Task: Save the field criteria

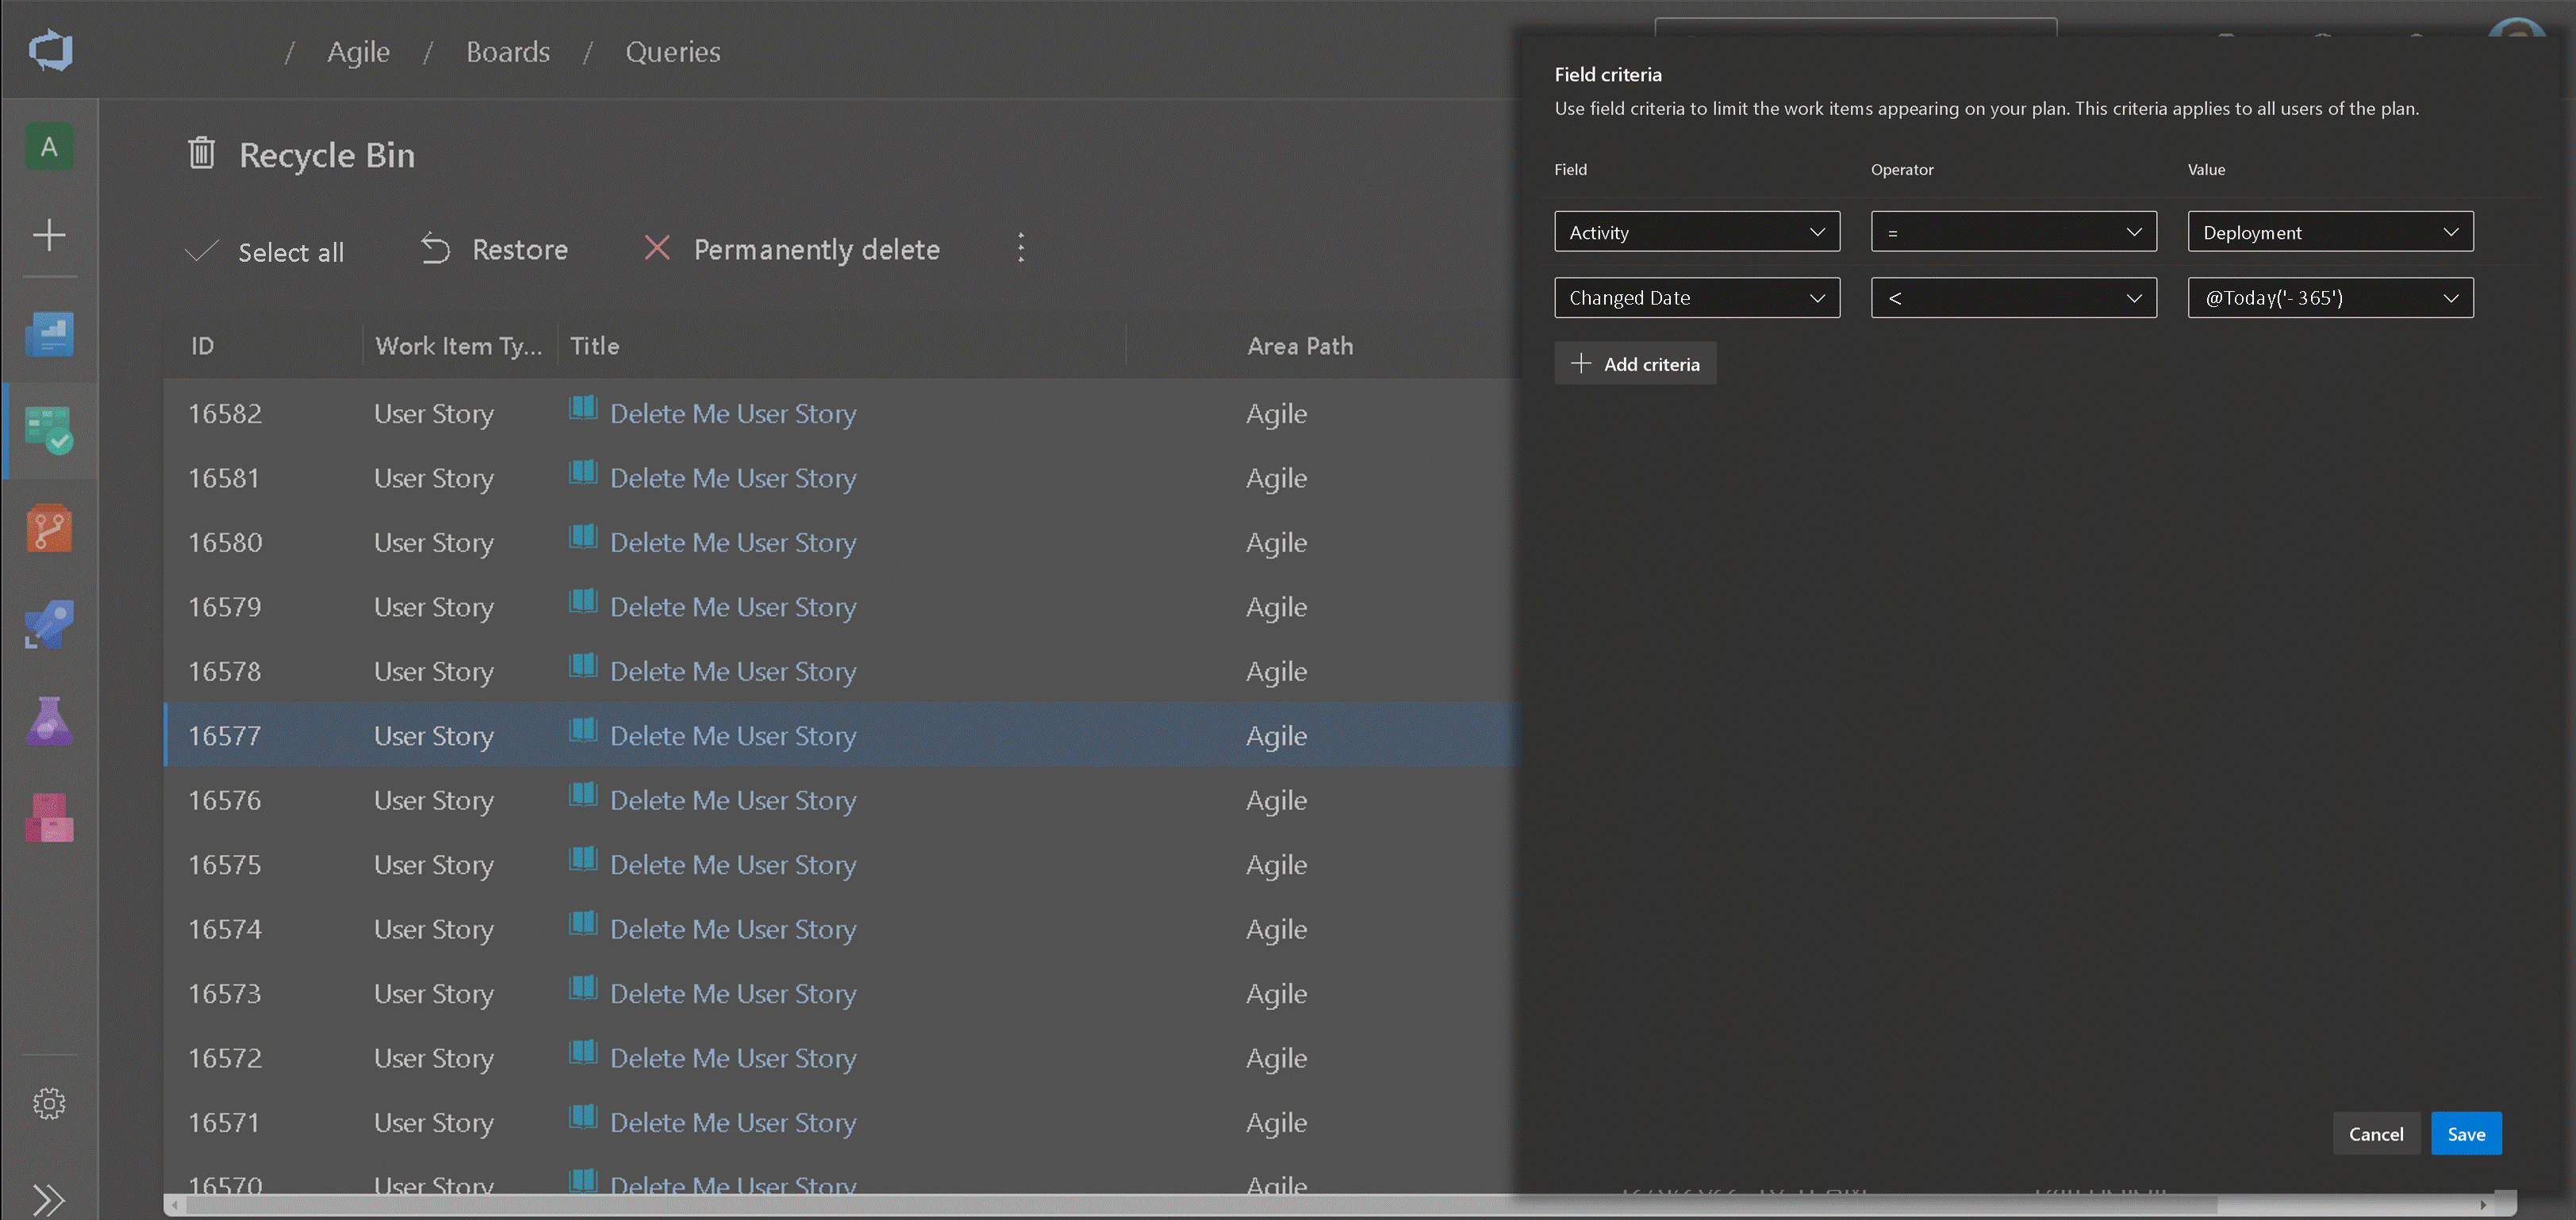Action: coord(2466,1133)
